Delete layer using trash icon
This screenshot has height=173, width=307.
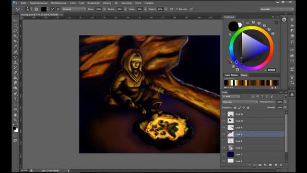(281, 165)
